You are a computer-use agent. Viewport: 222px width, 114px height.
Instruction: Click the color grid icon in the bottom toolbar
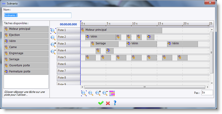pos(112,93)
